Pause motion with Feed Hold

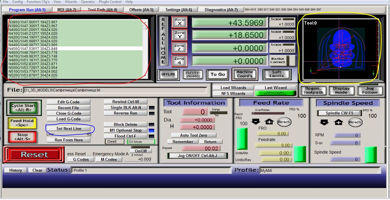pyautogui.click(x=22, y=123)
